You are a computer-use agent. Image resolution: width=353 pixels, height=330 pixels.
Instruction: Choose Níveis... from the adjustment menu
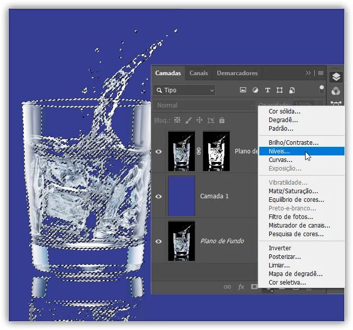pos(279,151)
